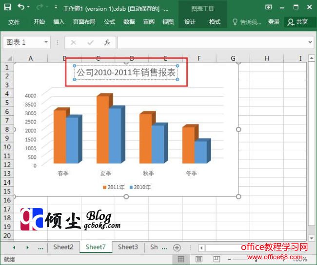Select column A header
This screenshot has width=317, height=265.
coord(31,58)
